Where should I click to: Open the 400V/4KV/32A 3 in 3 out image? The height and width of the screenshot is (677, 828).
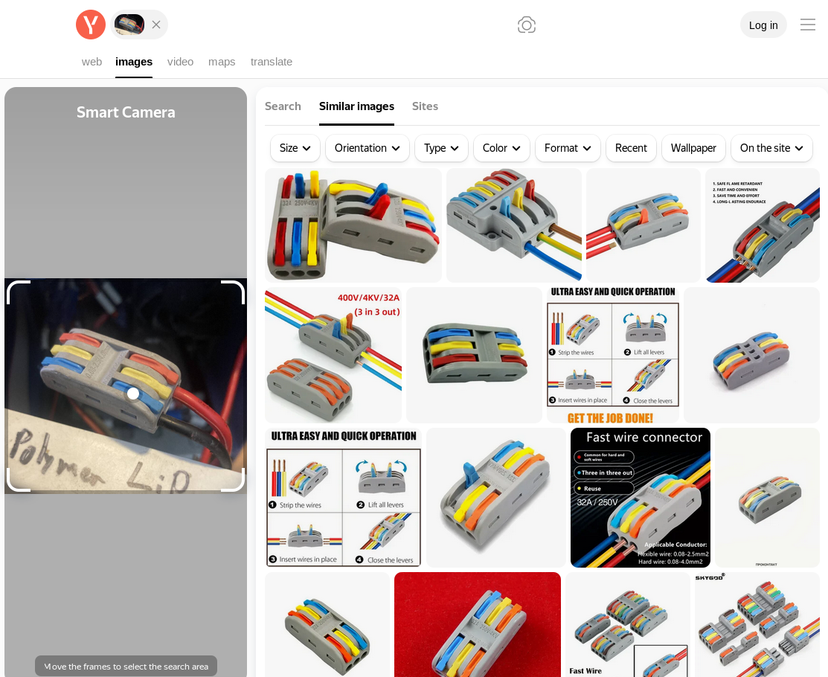tap(333, 355)
